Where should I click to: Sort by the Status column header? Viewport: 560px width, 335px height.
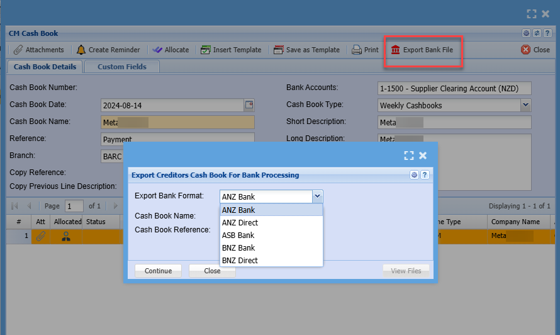[x=103, y=222]
